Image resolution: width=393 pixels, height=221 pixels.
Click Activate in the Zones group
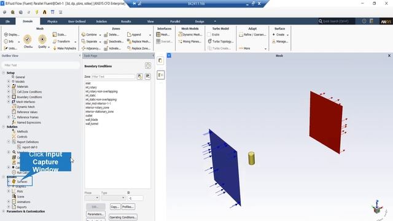pos(112,48)
